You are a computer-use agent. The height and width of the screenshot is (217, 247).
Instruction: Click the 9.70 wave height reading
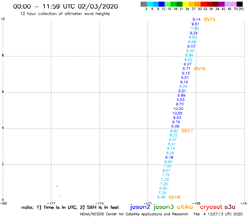pyautogui.click(x=180, y=104)
